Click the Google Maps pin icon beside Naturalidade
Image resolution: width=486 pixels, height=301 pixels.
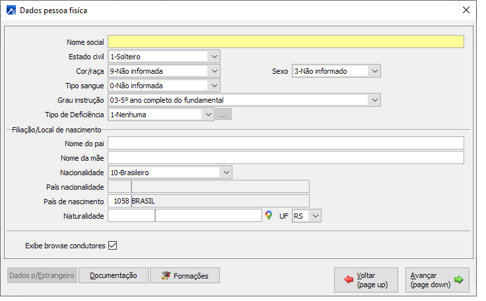pos(268,215)
